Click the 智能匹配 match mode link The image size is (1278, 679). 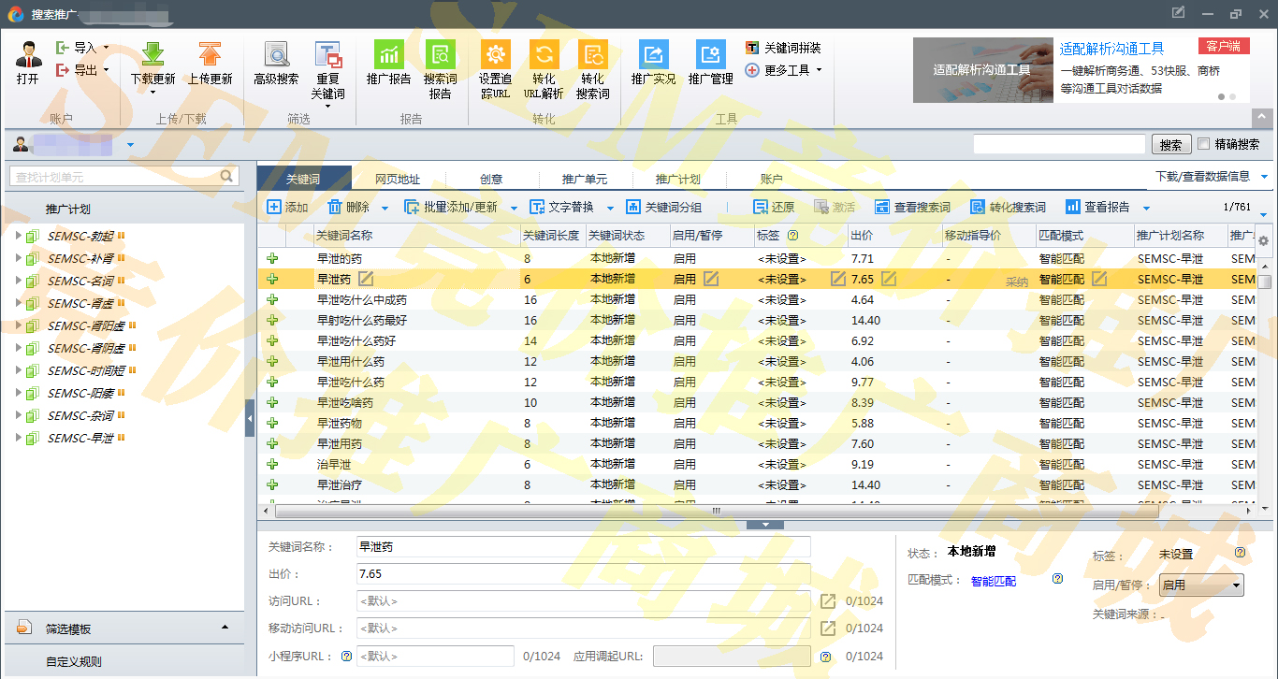point(993,581)
